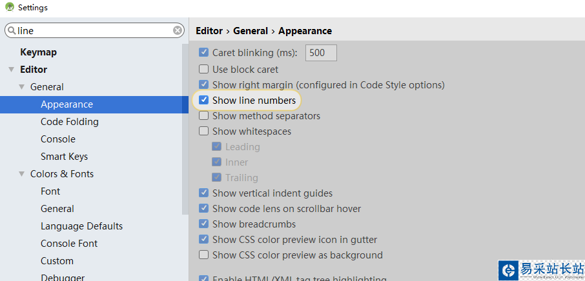The height and width of the screenshot is (281, 585).
Task: Open Smart Keys settings page
Action: (x=64, y=157)
